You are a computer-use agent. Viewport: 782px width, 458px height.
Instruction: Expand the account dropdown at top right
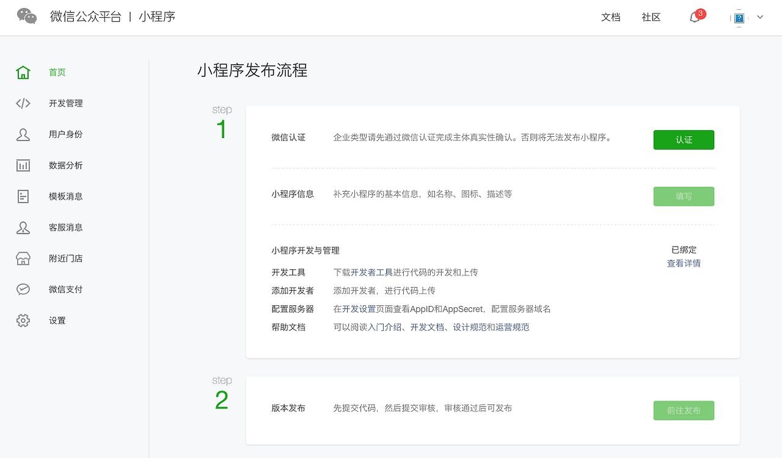760,18
